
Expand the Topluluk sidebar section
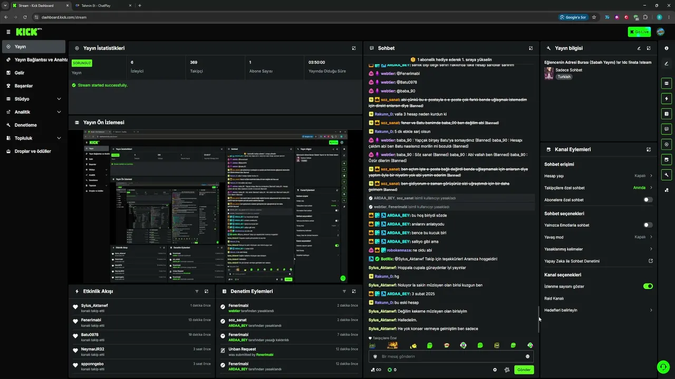34,138
